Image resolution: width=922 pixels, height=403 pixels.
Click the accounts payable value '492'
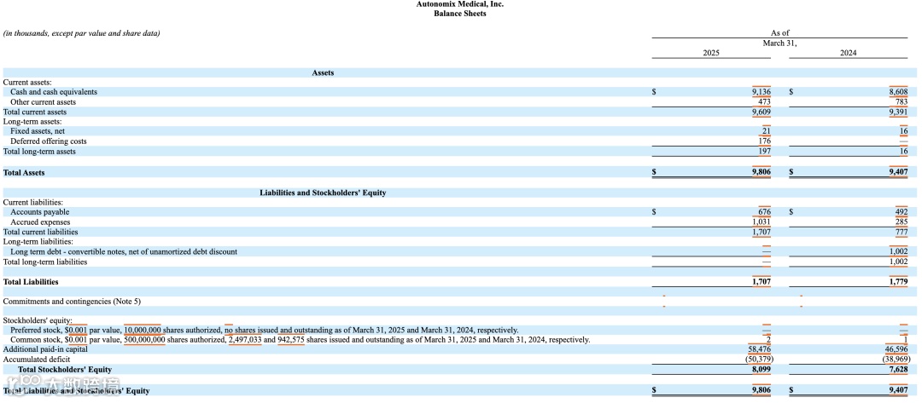pos(902,212)
